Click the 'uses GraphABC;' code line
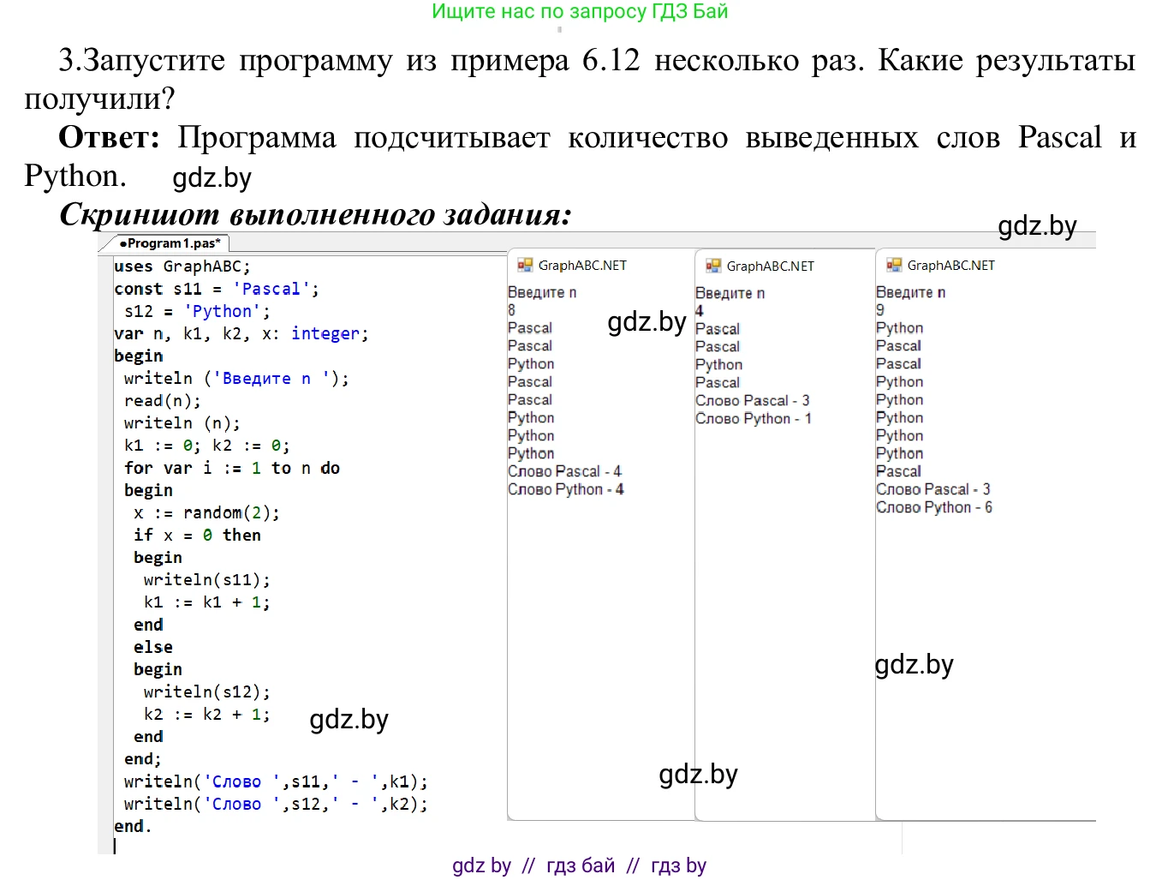This screenshot has width=1162, height=880. [x=182, y=266]
